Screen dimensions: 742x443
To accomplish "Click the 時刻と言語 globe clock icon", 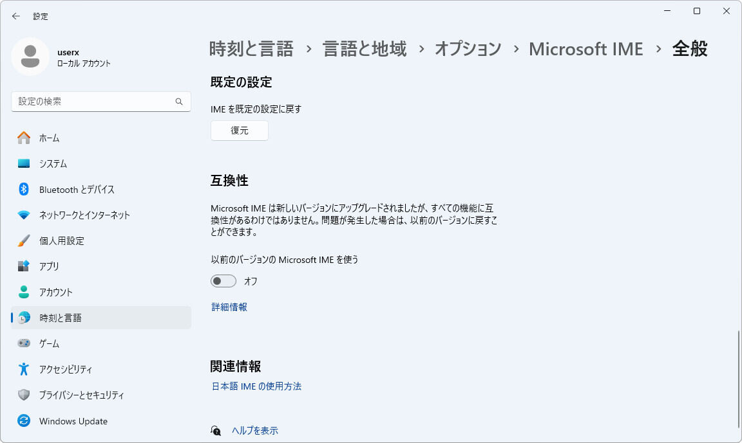I will 24,318.
